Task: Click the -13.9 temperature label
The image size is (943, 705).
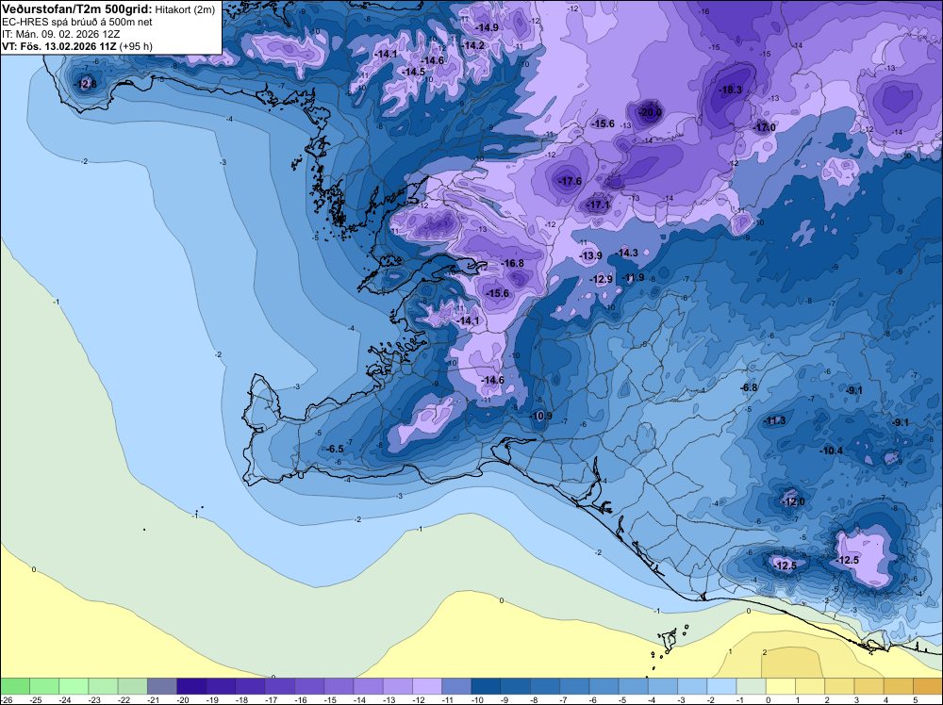Action: pyautogui.click(x=590, y=255)
